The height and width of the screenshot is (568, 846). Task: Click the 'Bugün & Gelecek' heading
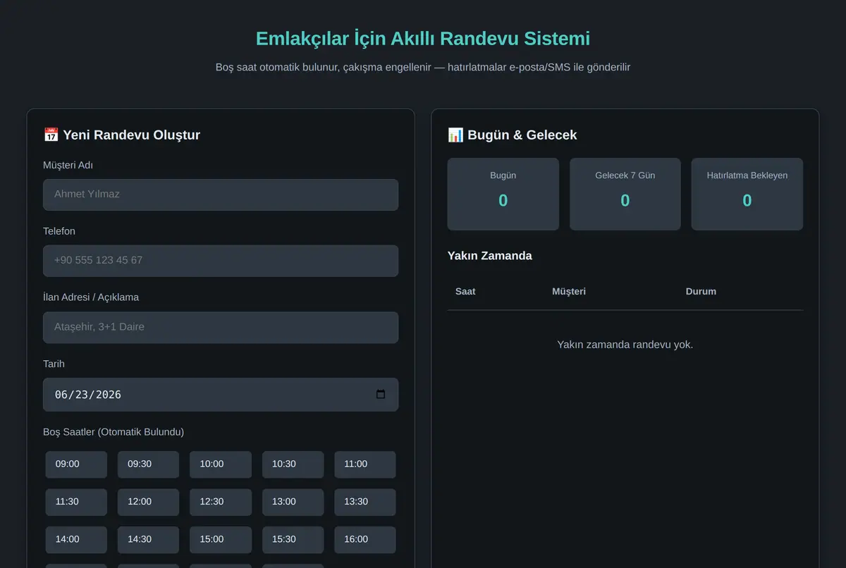[x=513, y=135]
